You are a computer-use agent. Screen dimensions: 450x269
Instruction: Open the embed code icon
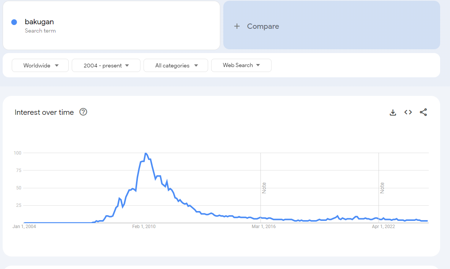408,112
